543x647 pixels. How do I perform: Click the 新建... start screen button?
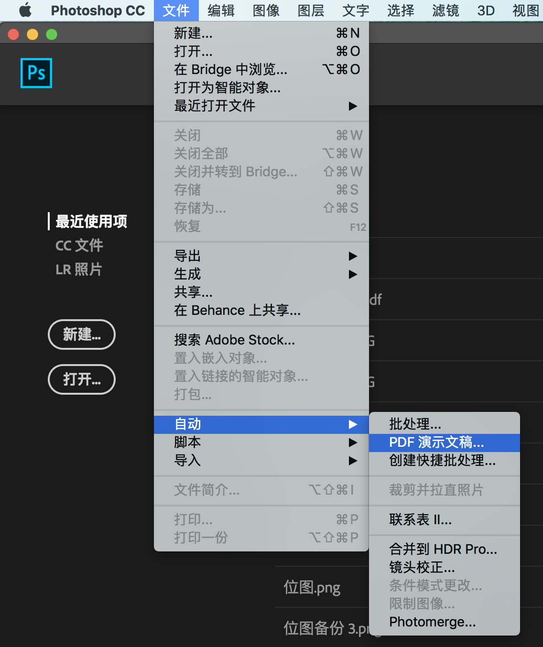(x=82, y=334)
